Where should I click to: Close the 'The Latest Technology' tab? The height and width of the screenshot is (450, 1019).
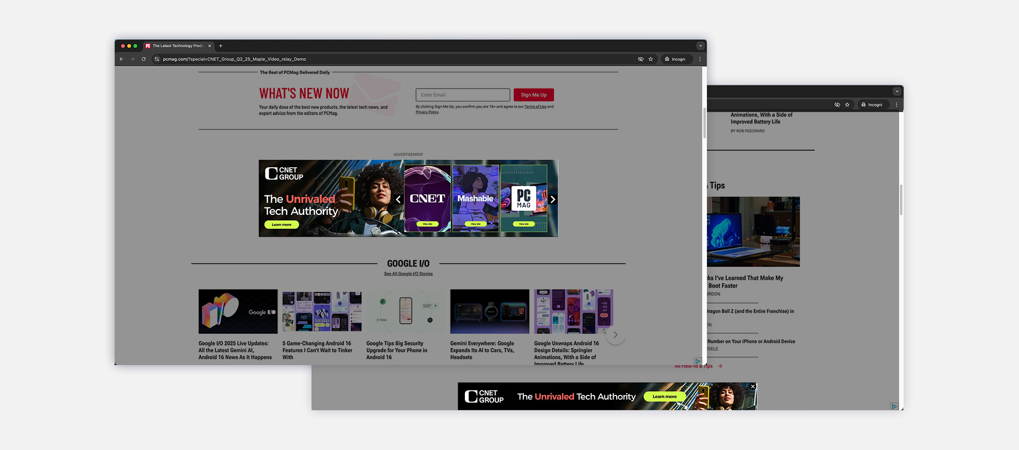coord(210,46)
